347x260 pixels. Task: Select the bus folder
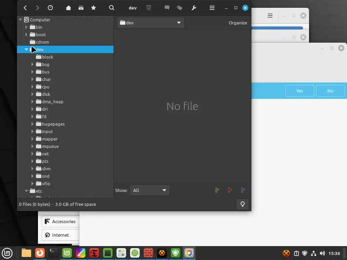click(43, 72)
